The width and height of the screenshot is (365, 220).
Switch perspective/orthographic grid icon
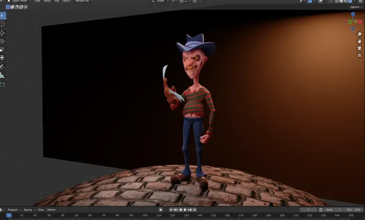coord(359,55)
